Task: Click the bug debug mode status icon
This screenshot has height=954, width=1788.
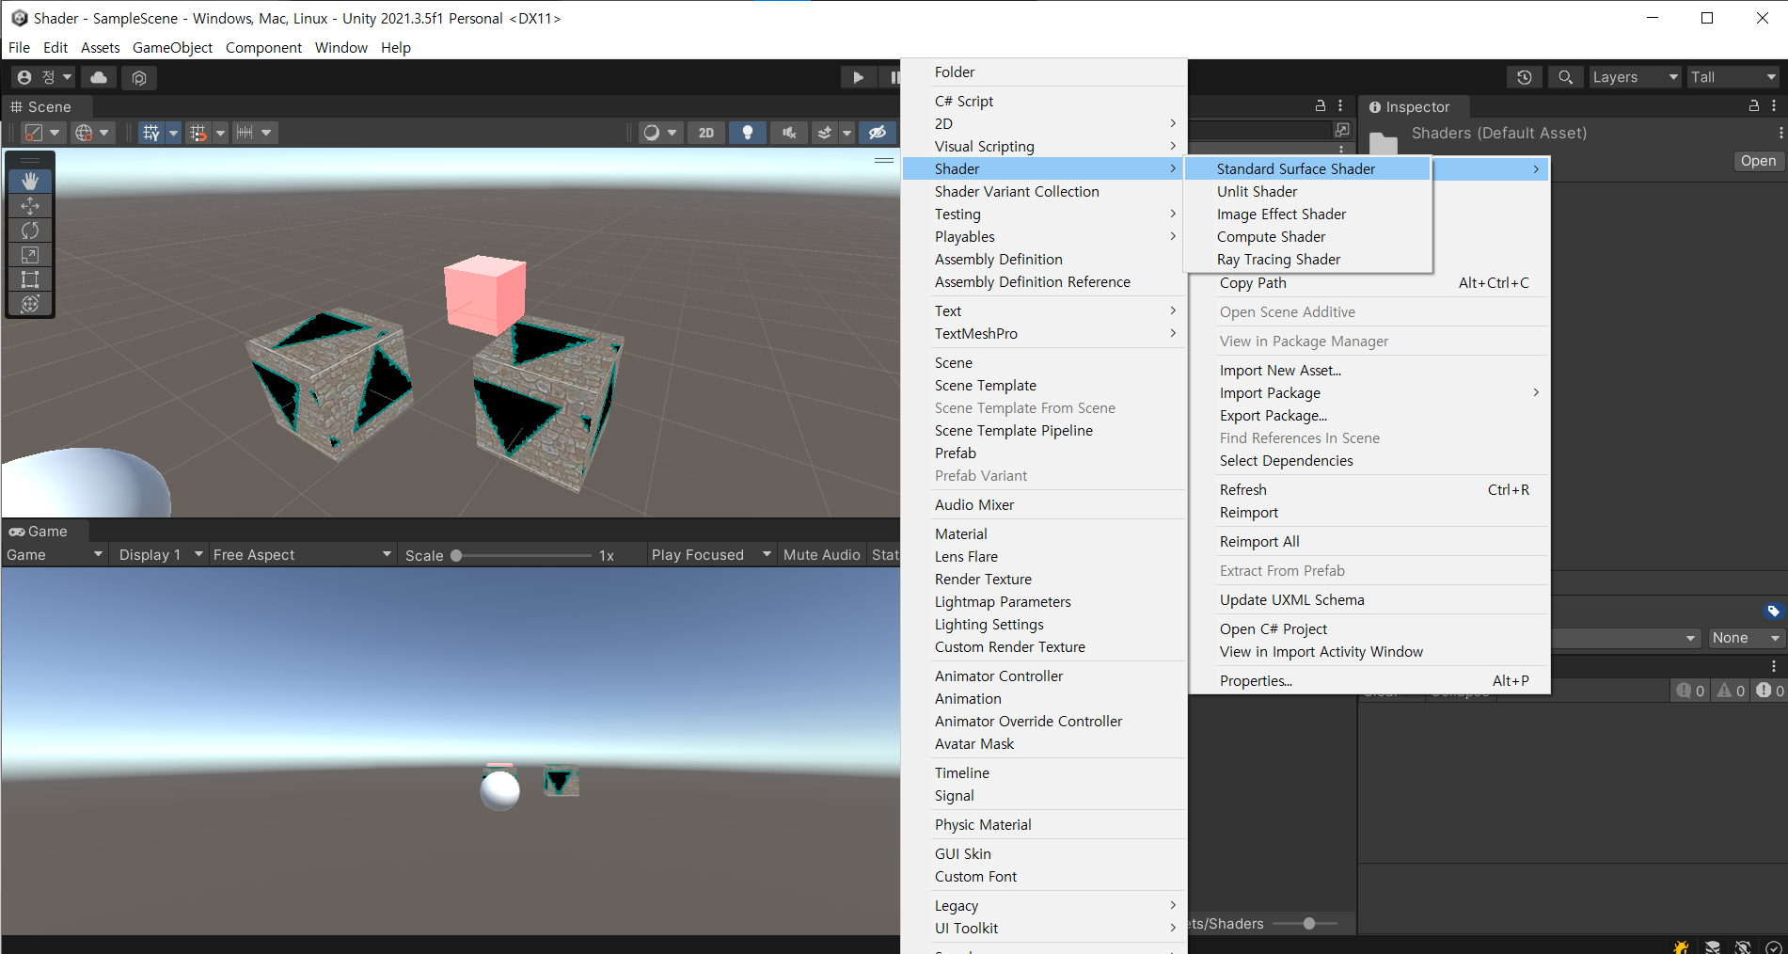Action: pos(1681,946)
